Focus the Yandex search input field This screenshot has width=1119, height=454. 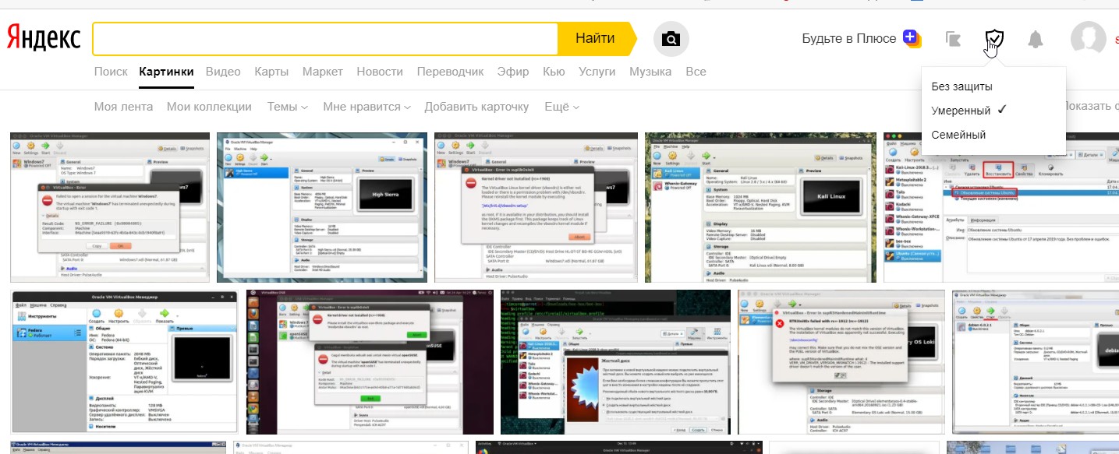325,39
